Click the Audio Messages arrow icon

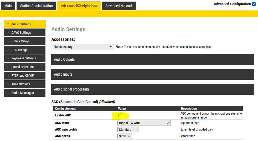pyautogui.click(x=8, y=93)
